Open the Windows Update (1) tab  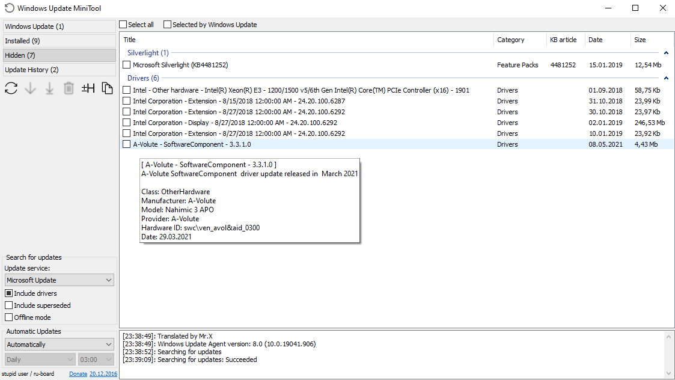60,26
